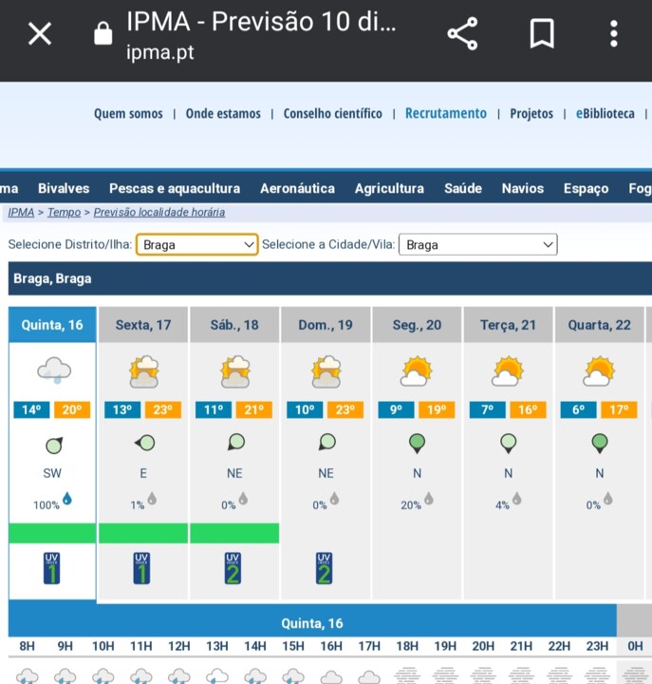The height and width of the screenshot is (684, 652).
Task: Click the SW wind direction icon
Action: tap(53, 444)
